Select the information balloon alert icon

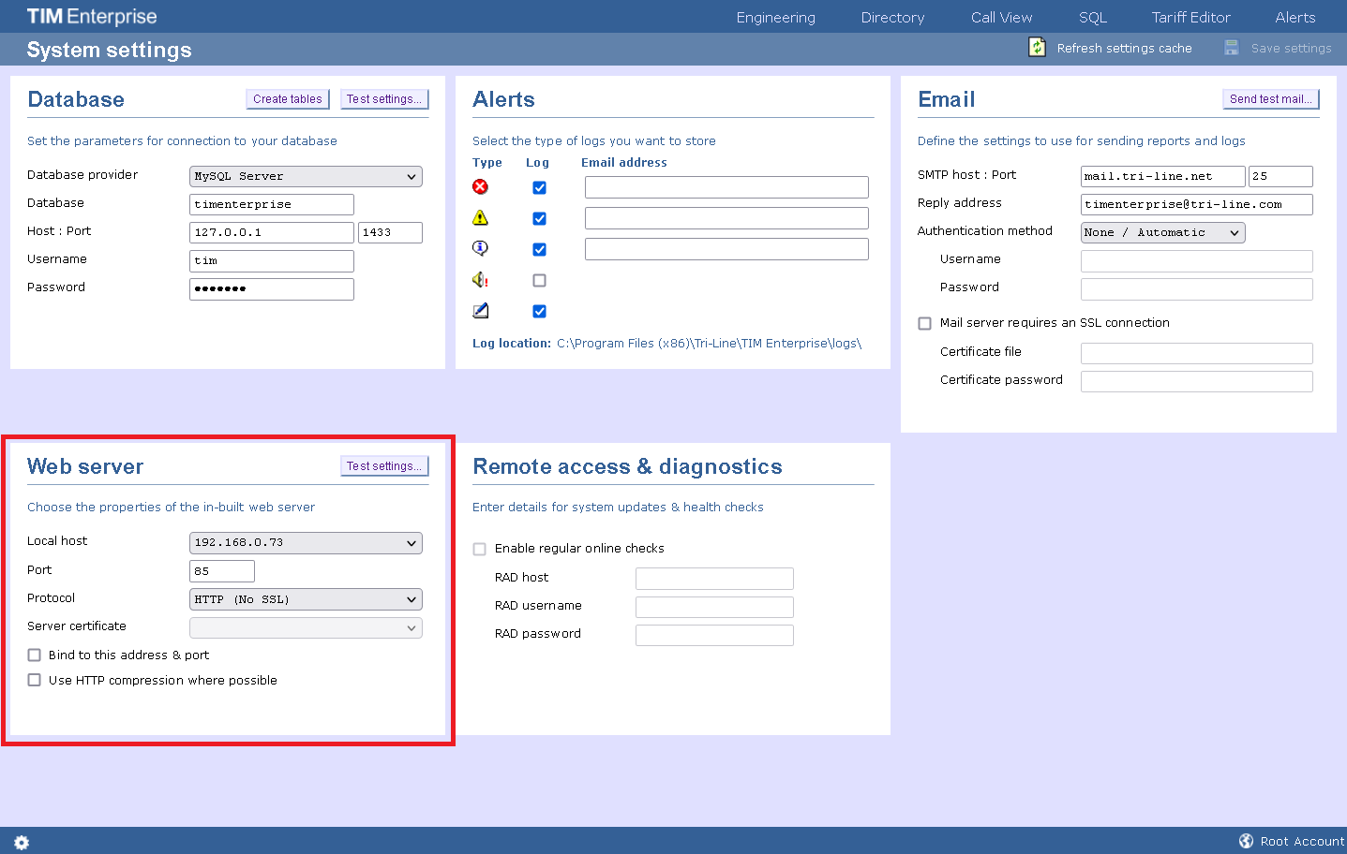pyautogui.click(x=480, y=248)
